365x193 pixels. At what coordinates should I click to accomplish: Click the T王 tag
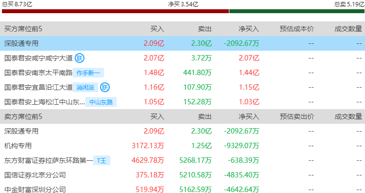coord(101,160)
